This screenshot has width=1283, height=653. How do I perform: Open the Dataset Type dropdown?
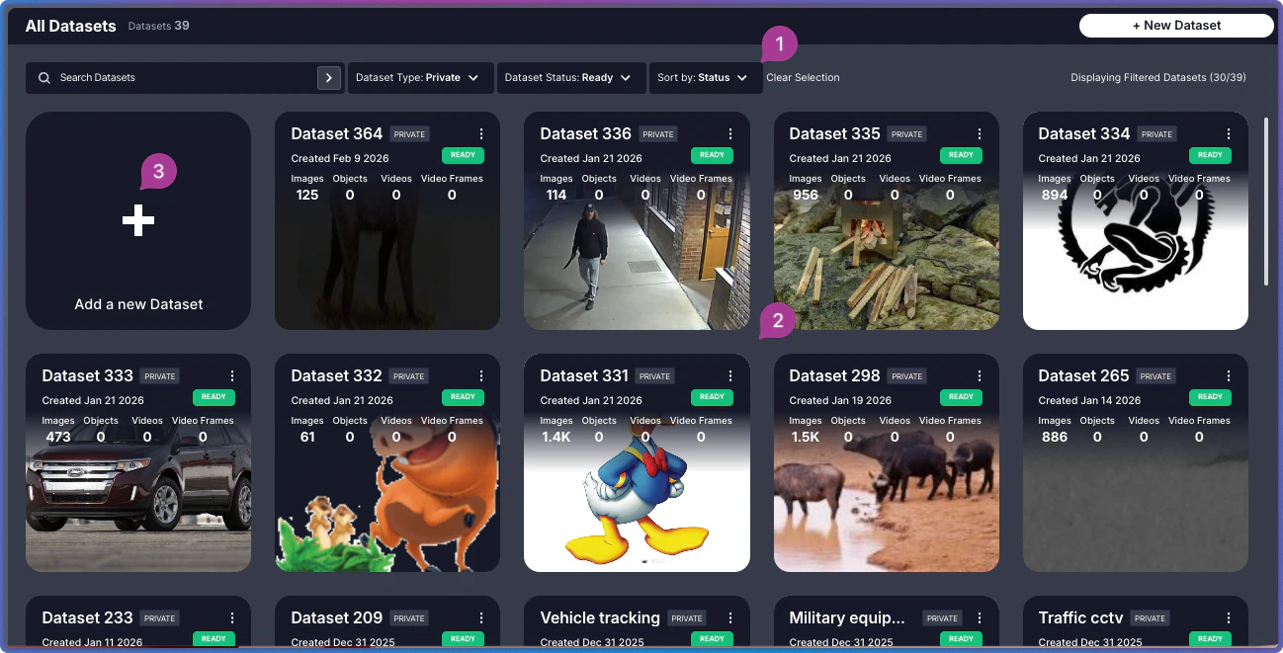click(x=420, y=77)
